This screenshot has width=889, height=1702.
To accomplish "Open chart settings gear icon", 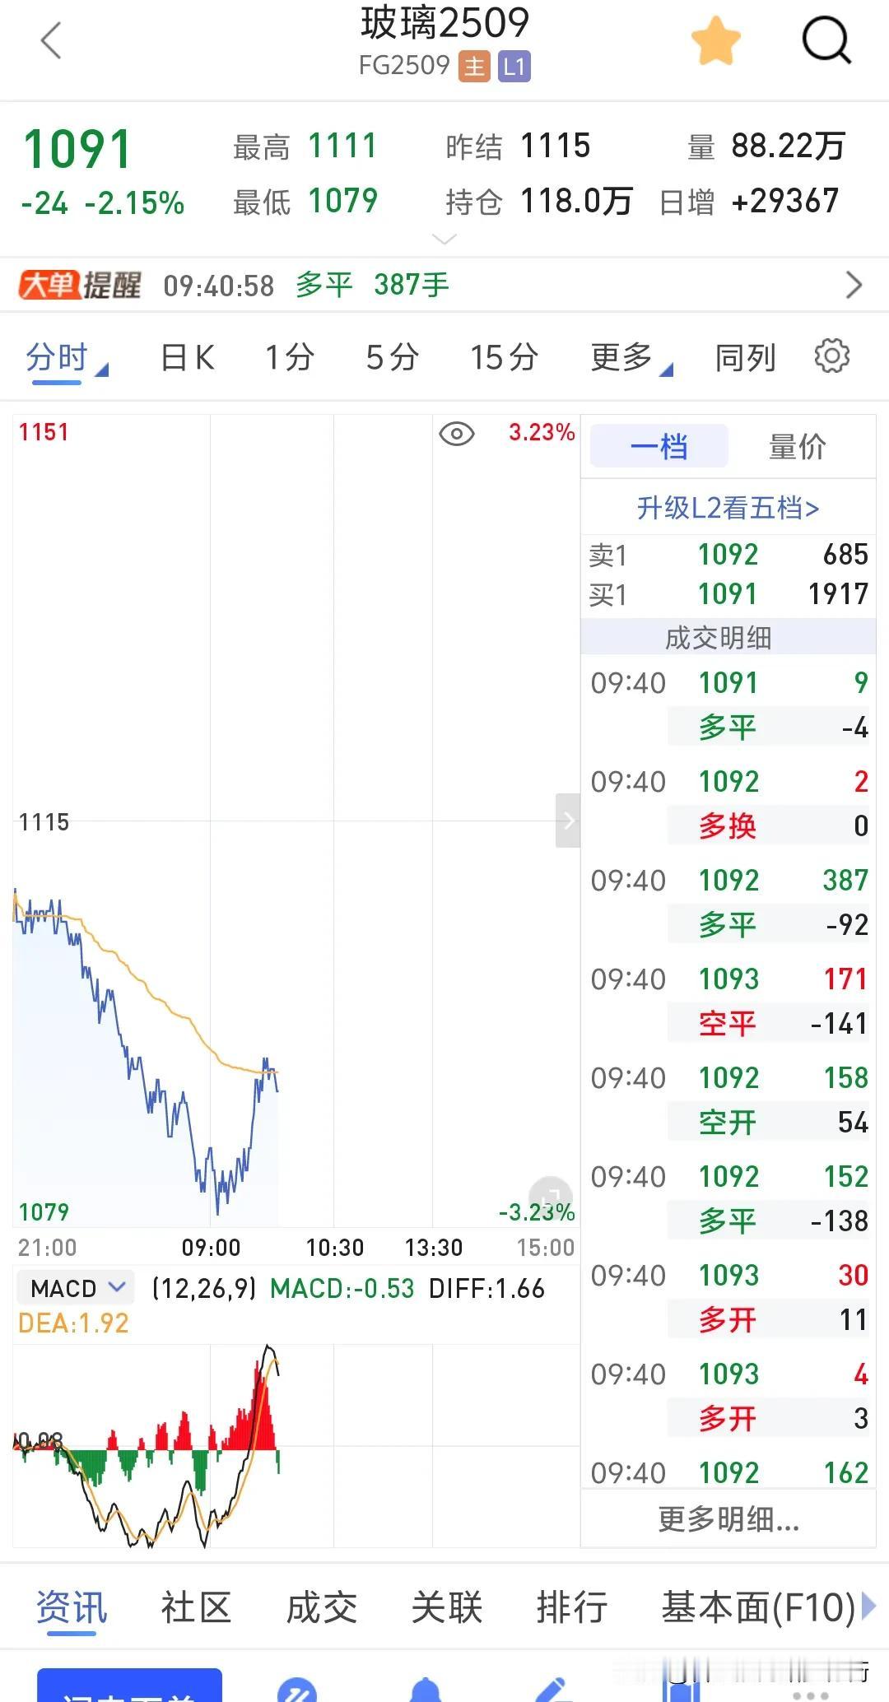I will coord(831,356).
